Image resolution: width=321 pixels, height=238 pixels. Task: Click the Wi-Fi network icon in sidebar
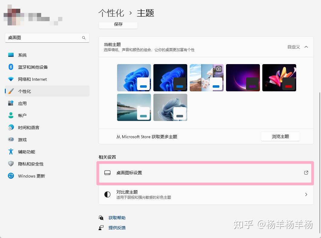[x=11, y=79]
